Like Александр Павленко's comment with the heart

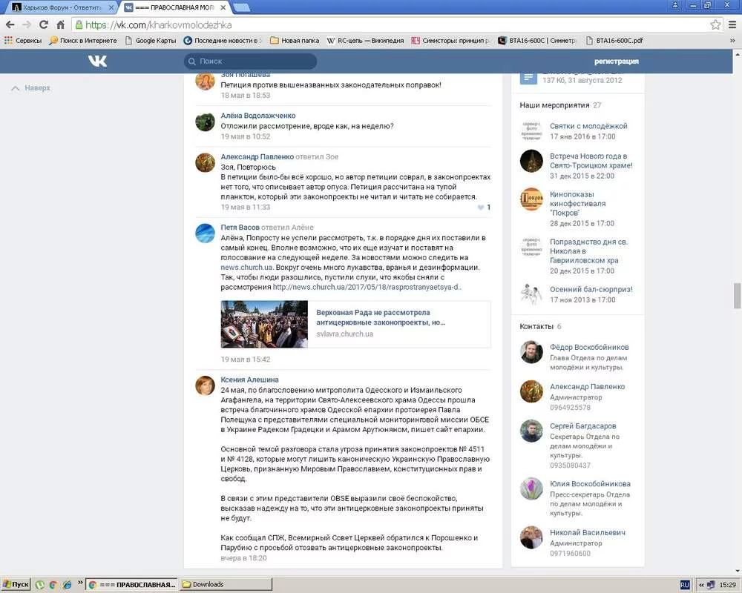click(481, 207)
